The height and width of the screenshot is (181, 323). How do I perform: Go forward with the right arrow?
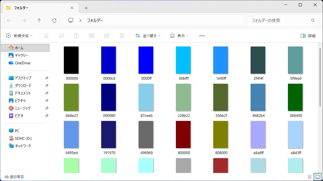point(24,20)
